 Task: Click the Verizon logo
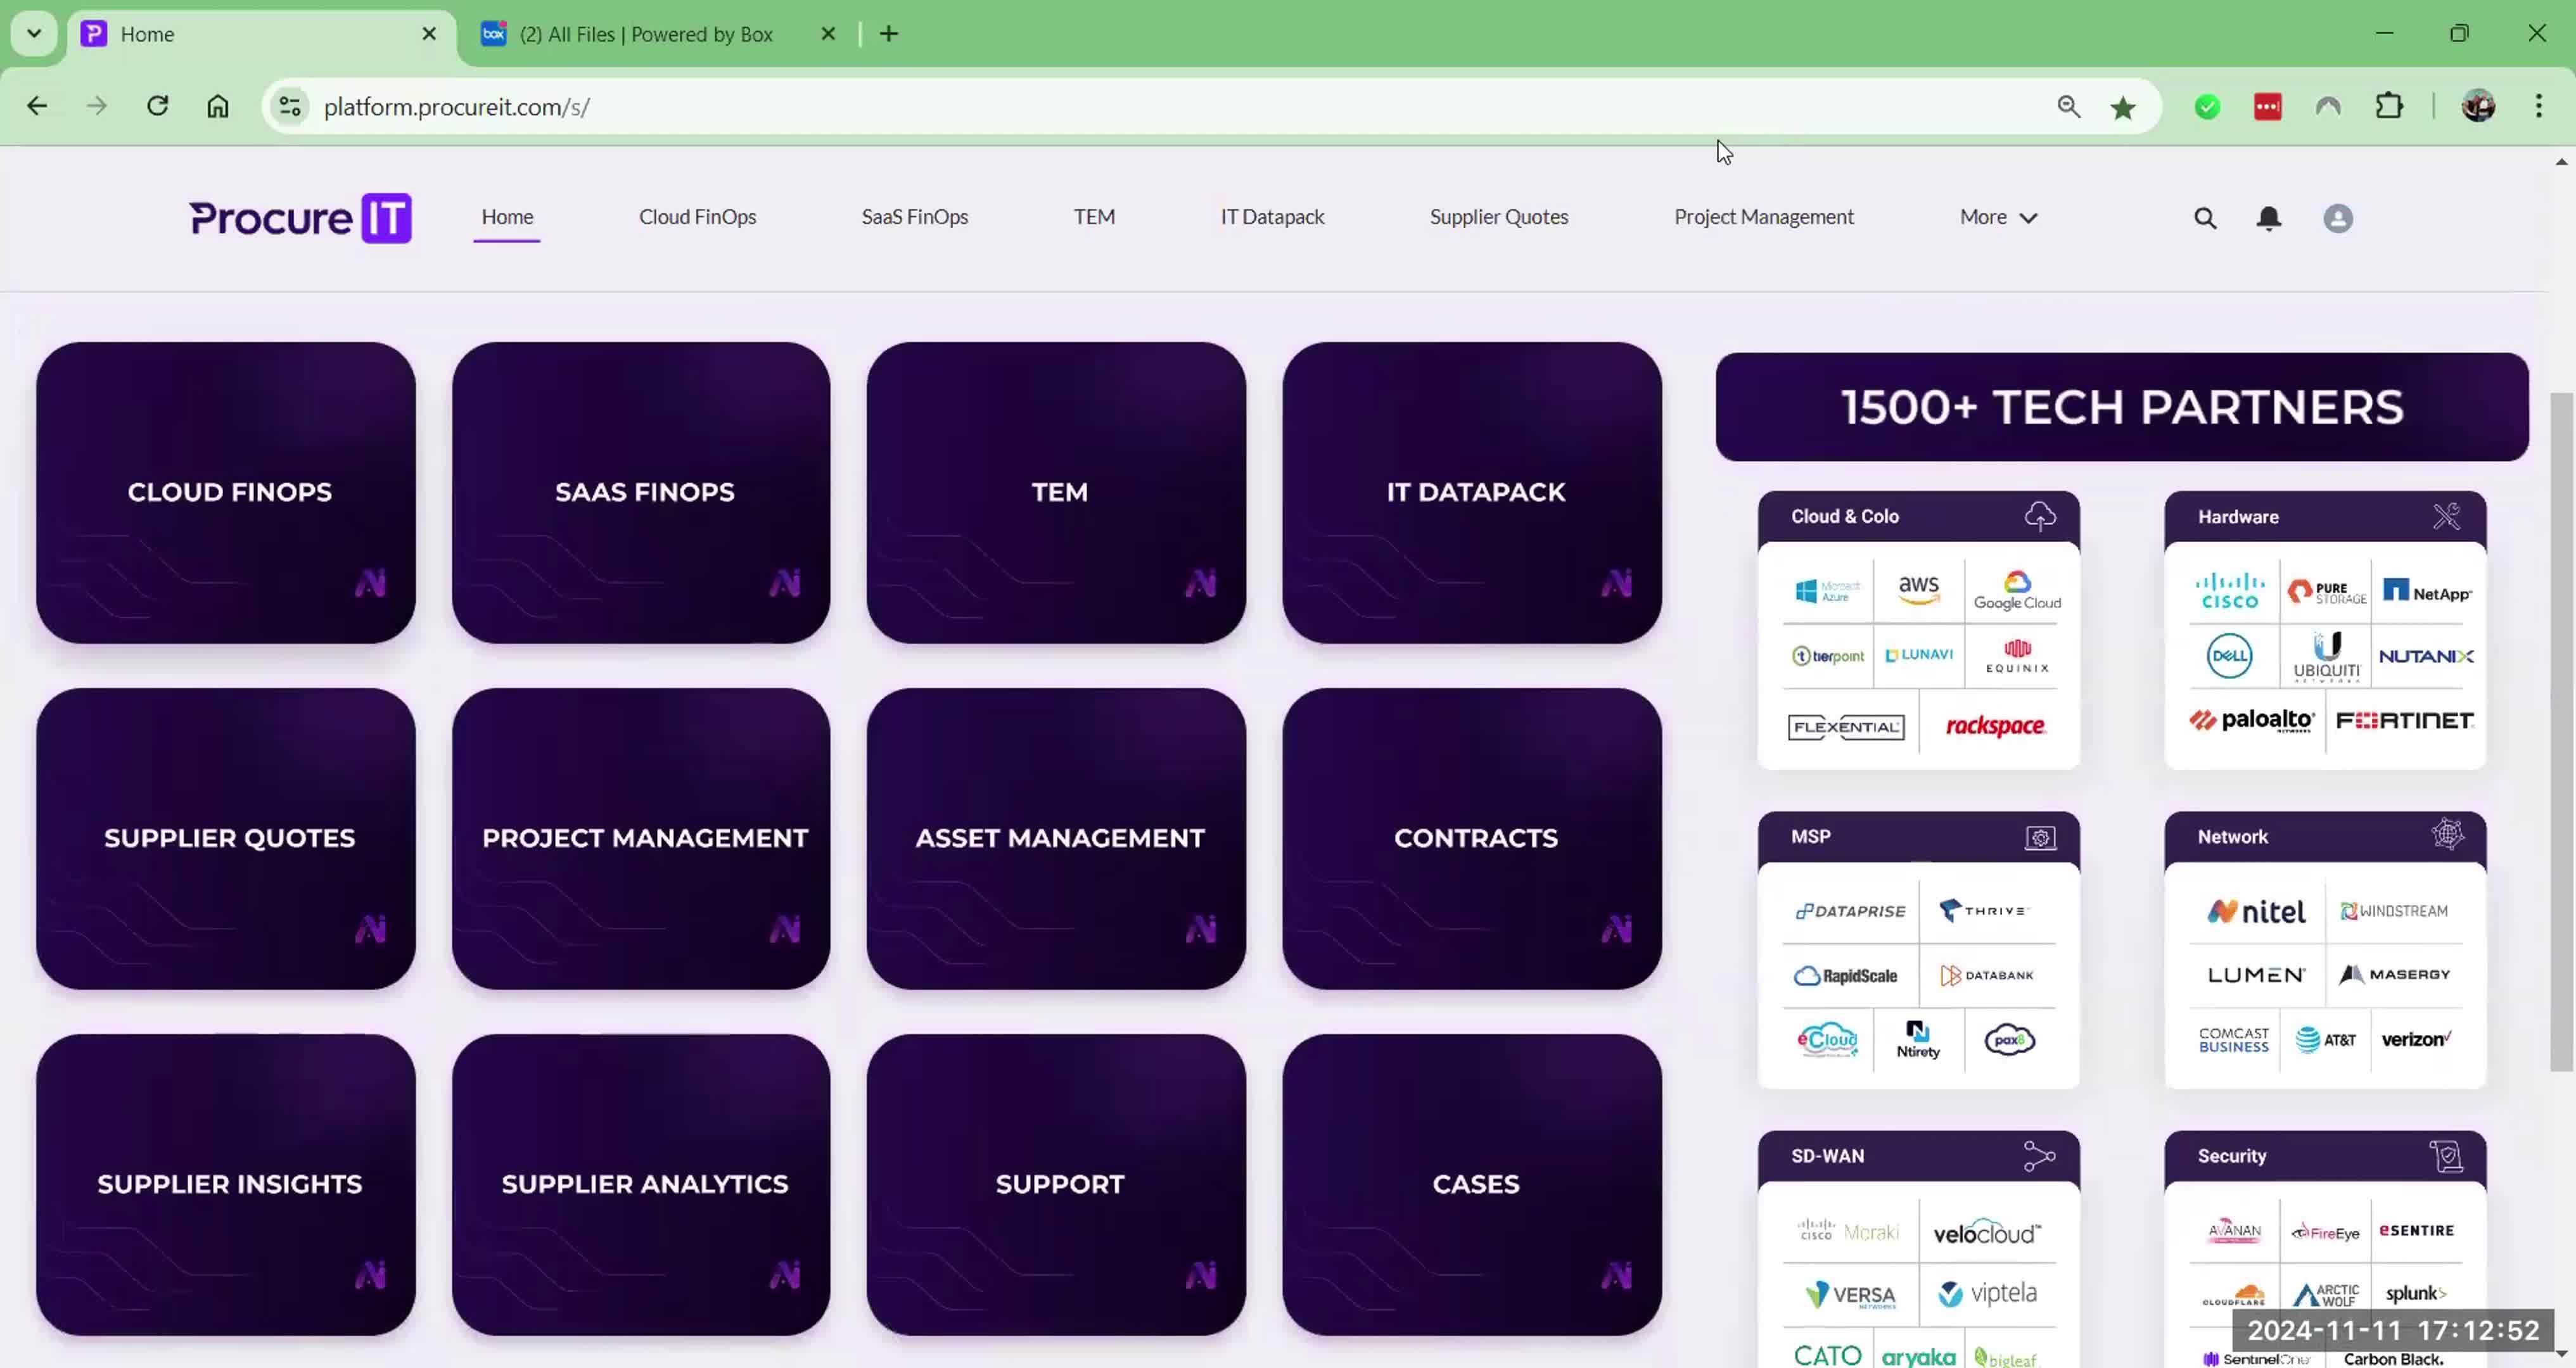click(2416, 1039)
